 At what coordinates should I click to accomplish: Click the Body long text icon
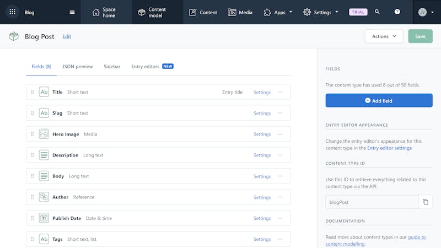click(44, 176)
